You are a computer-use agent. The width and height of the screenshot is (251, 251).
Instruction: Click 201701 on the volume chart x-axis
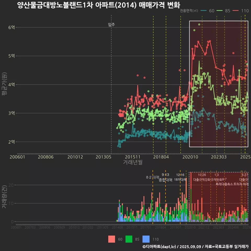(146, 227)
